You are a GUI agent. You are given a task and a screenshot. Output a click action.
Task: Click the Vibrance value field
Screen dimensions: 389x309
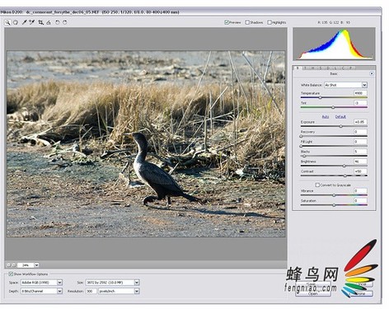[360, 190]
